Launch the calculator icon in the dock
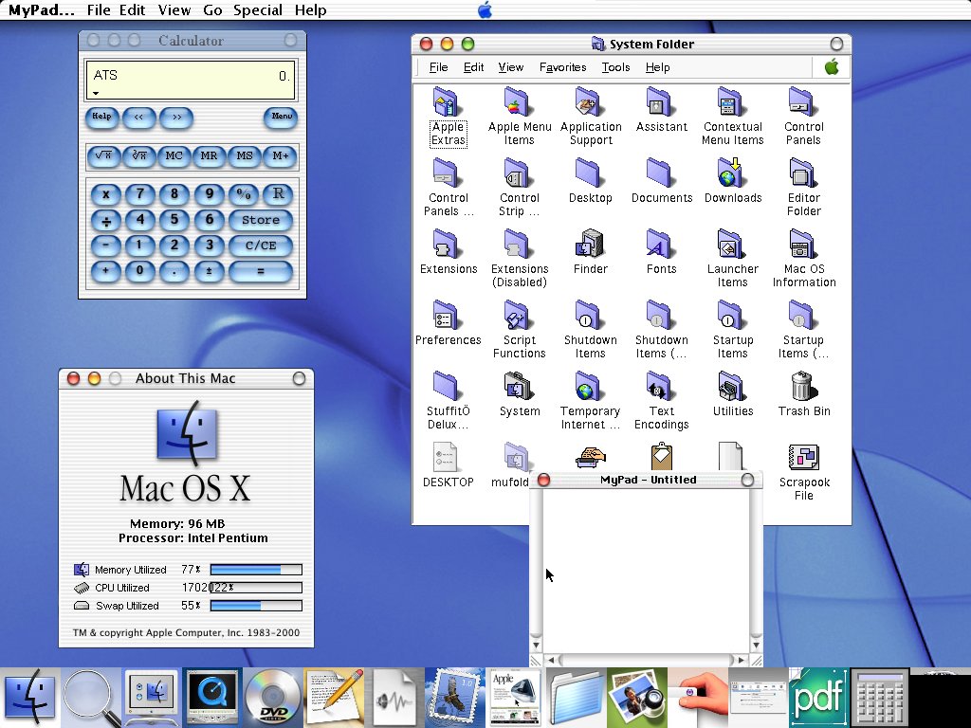 pos(879,698)
